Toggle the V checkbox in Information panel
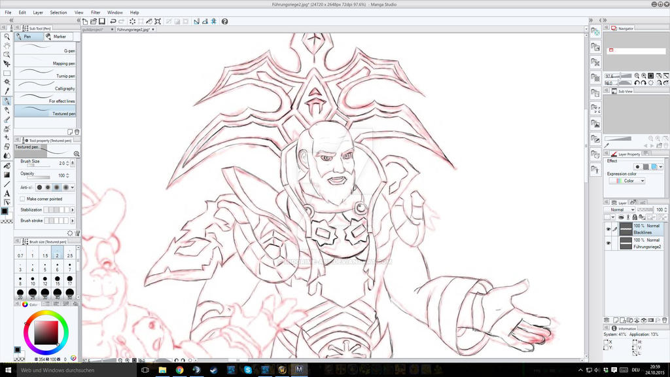The height and width of the screenshot is (377, 670). (635, 348)
